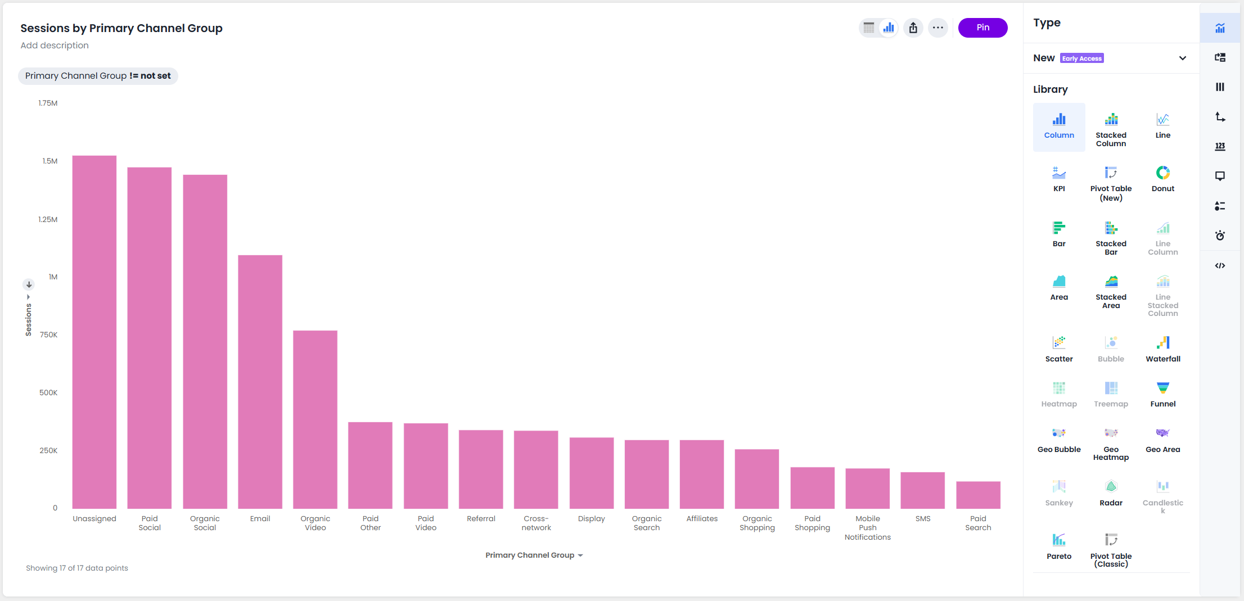Click the share/export icon
Image resolution: width=1244 pixels, height=601 pixels.
913,28
